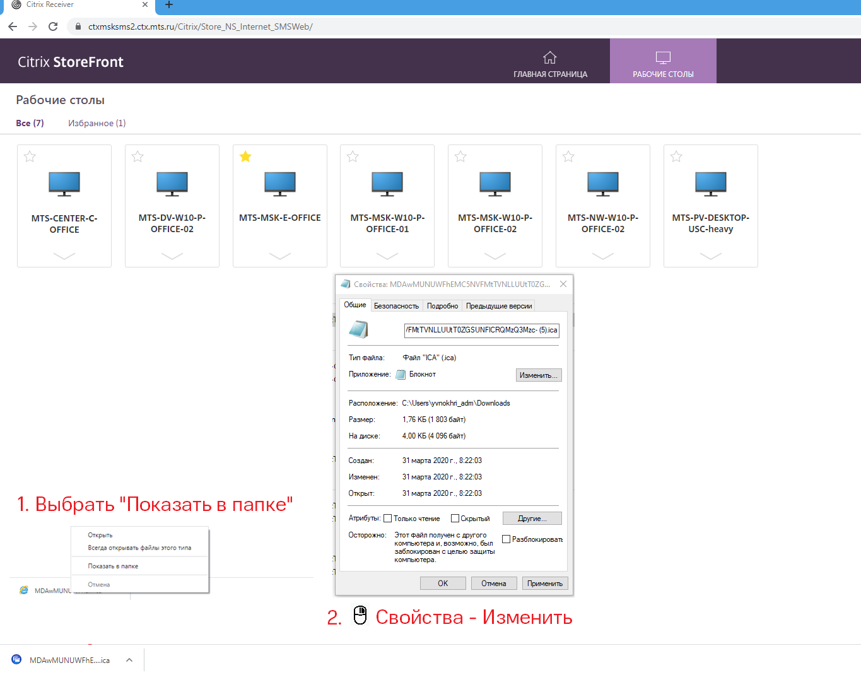Screen dimensions: 861x675
Task: Unfavorite MTS-MSK-E-OFFICE yellow star
Action: coord(245,156)
